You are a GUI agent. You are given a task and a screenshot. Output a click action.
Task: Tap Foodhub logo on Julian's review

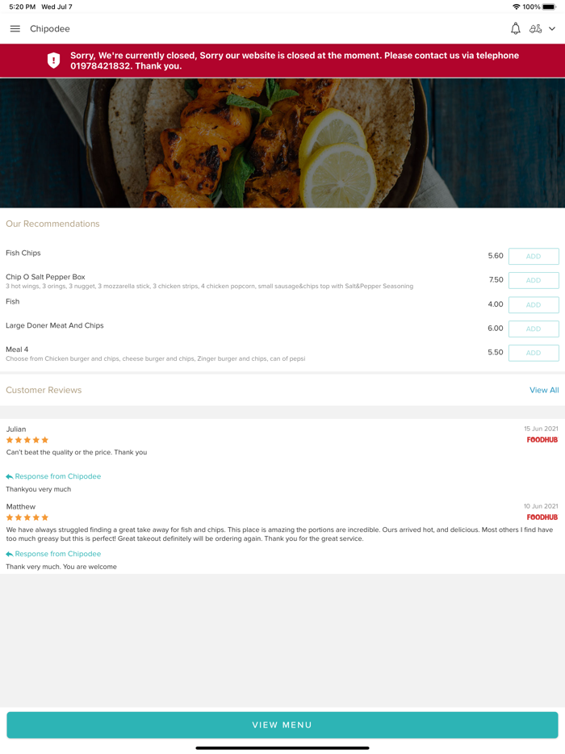point(542,440)
